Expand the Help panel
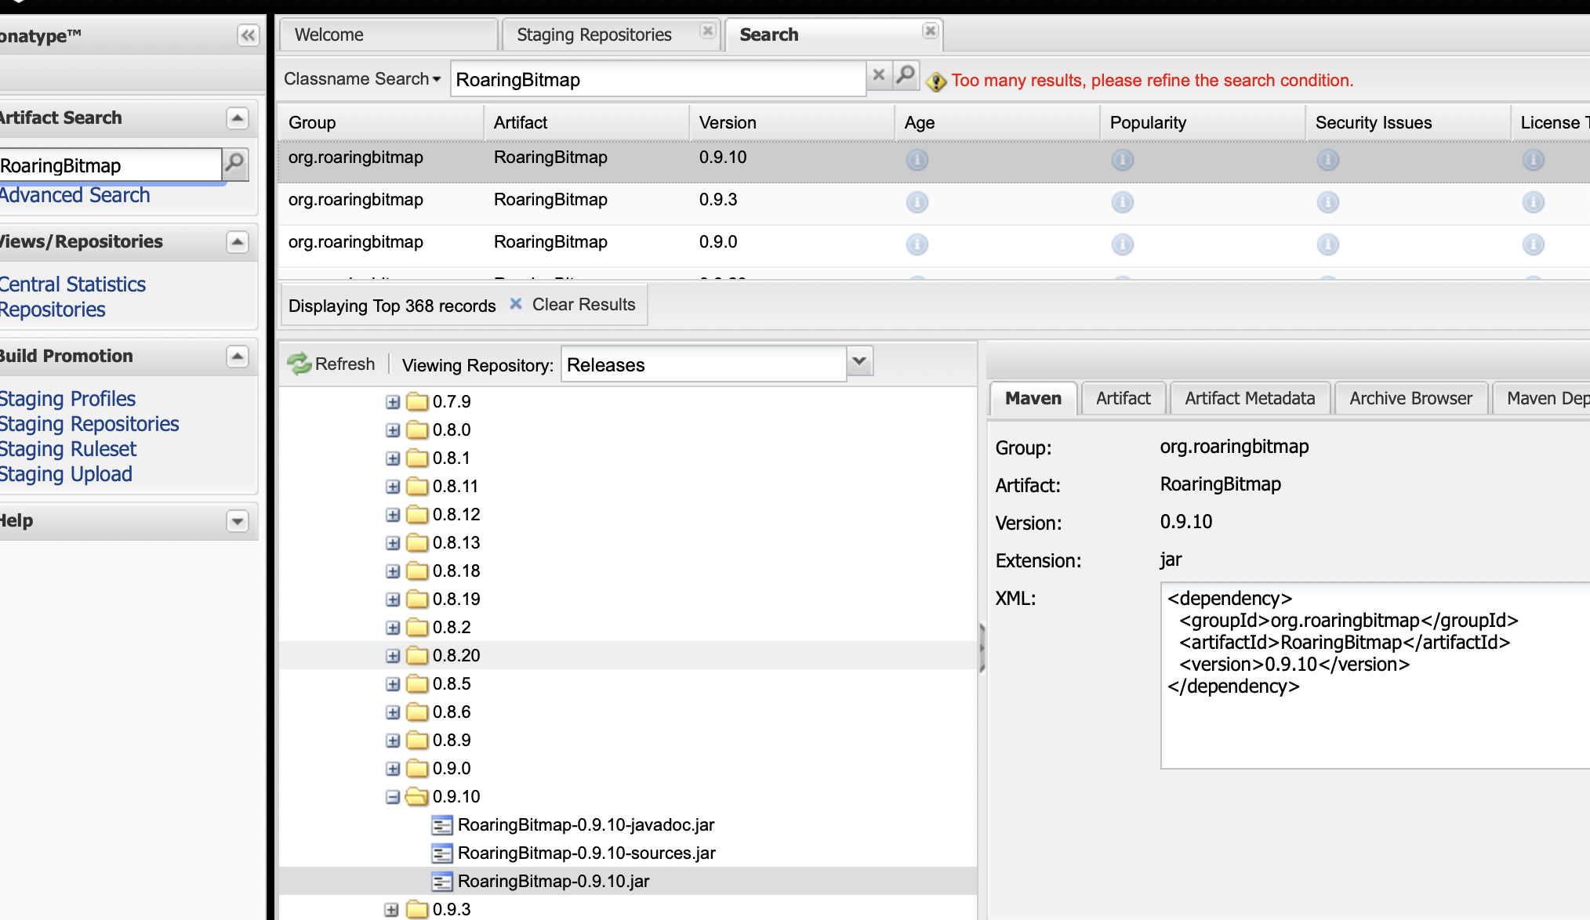Viewport: 1590px width, 920px height. [x=237, y=521]
